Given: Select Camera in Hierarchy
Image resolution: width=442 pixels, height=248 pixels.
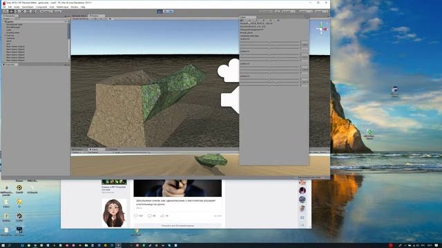Looking at the screenshot, I should (x=10, y=39).
